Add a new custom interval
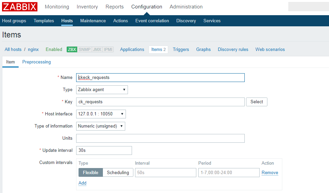This screenshot has width=329, height=193. point(83,183)
